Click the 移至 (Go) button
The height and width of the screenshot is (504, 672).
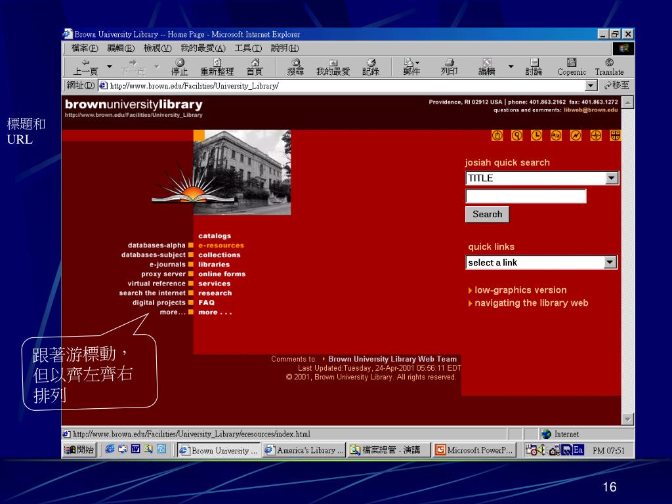pos(616,86)
